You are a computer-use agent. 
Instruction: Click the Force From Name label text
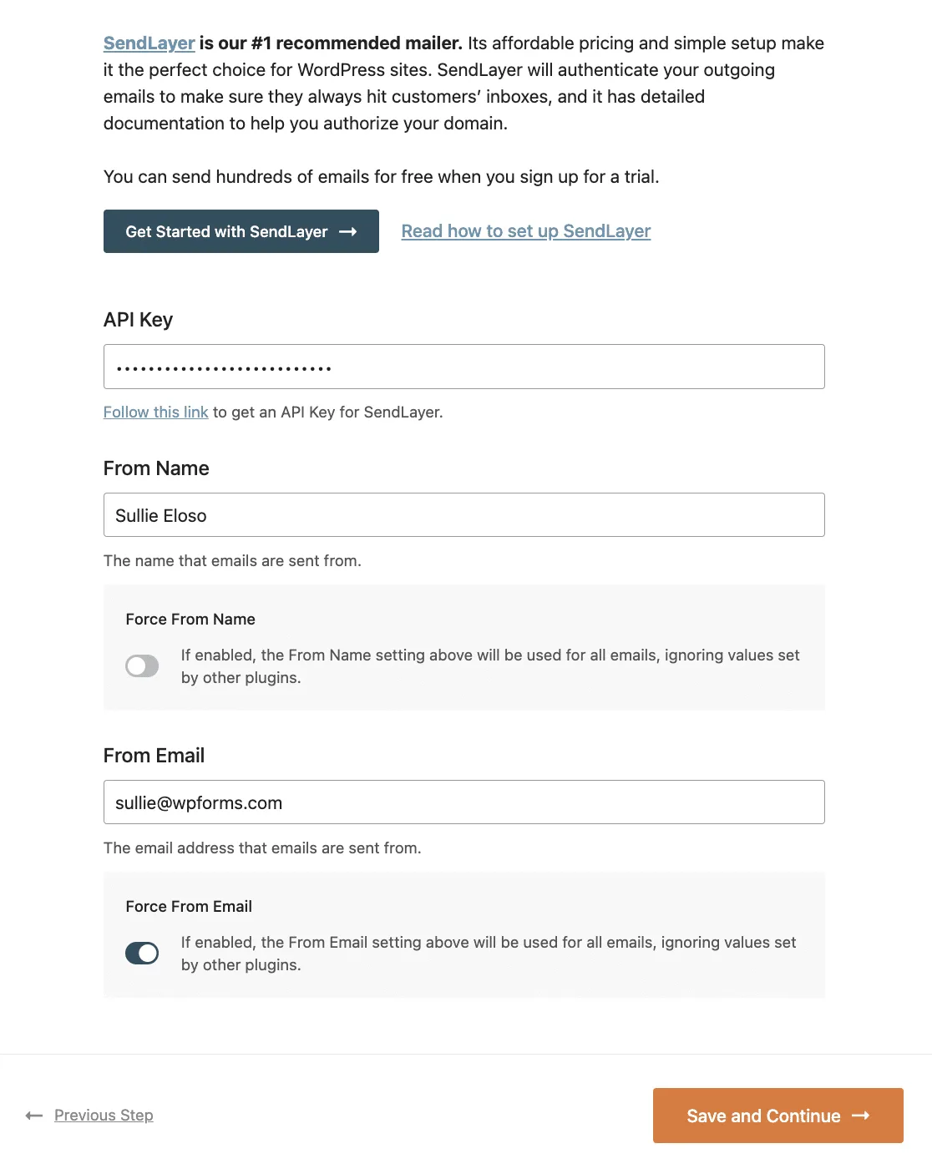point(190,620)
